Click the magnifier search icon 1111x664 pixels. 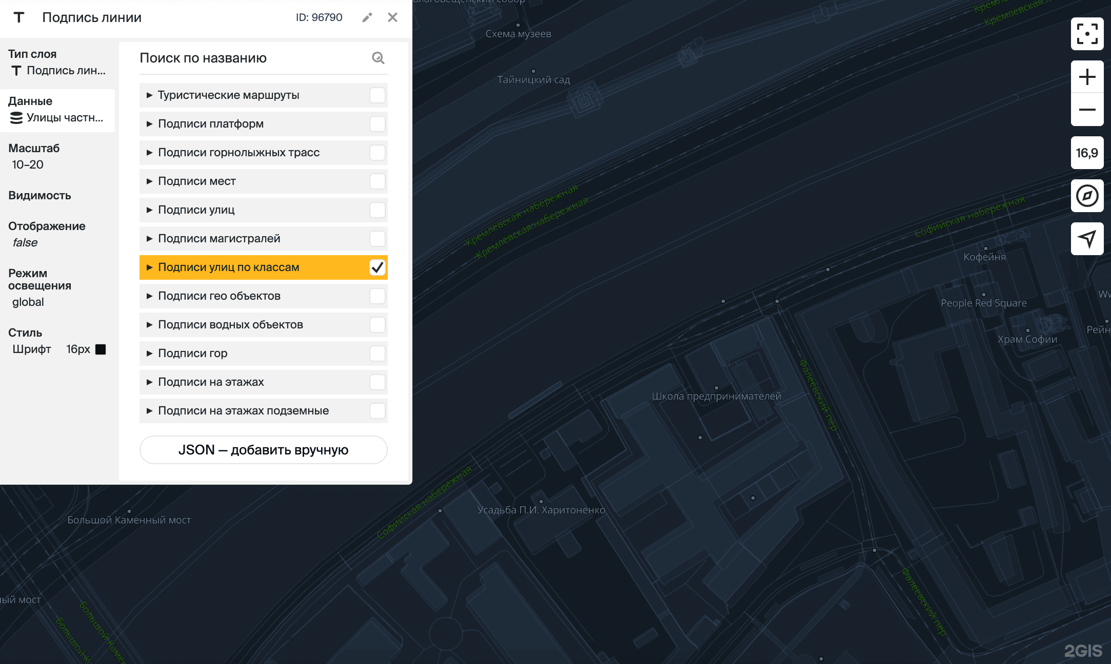coord(378,58)
